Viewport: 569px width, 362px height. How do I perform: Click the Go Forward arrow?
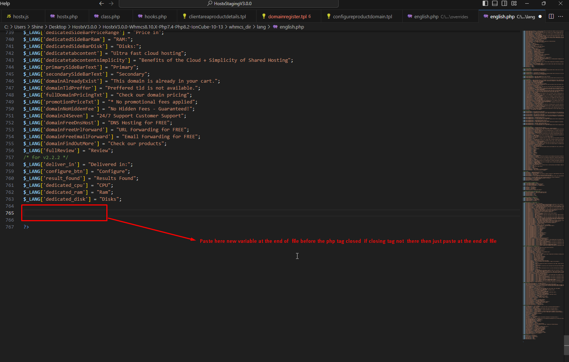coord(111,3)
